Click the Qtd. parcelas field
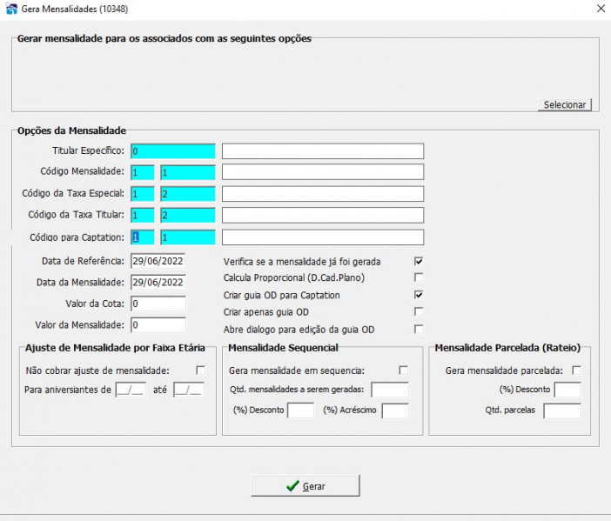611x521 pixels. coord(562,411)
